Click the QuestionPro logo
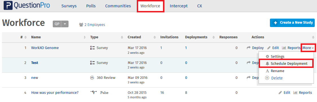Screen dimensions: 317x102 [x=27, y=6]
